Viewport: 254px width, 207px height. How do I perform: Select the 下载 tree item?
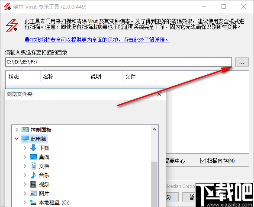[x=44, y=148]
